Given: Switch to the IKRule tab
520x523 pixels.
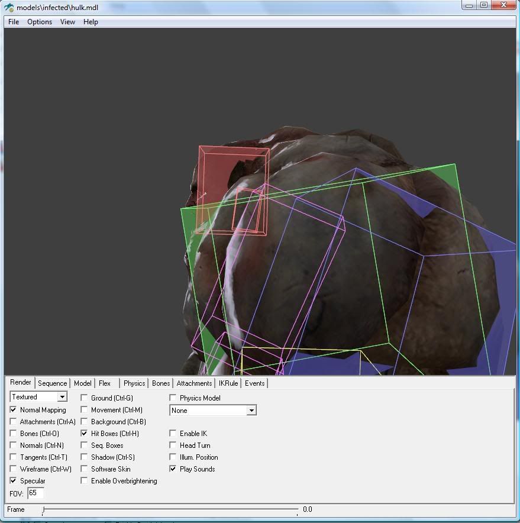Looking at the screenshot, I should [x=228, y=383].
